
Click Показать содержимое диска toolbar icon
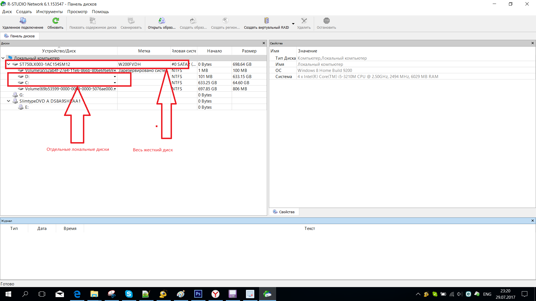coord(93,21)
